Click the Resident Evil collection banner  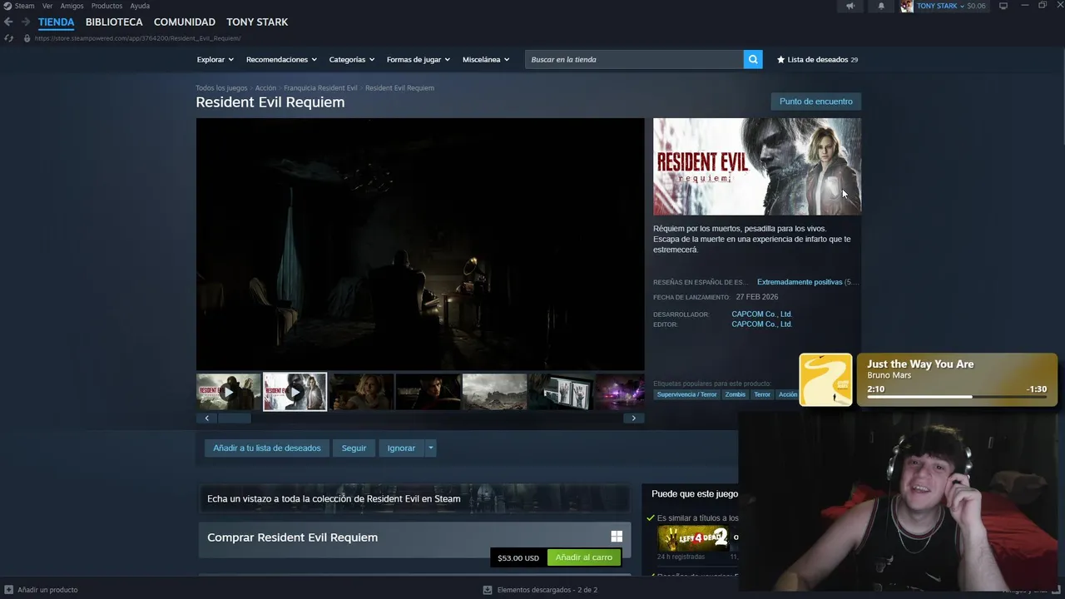tap(414, 498)
